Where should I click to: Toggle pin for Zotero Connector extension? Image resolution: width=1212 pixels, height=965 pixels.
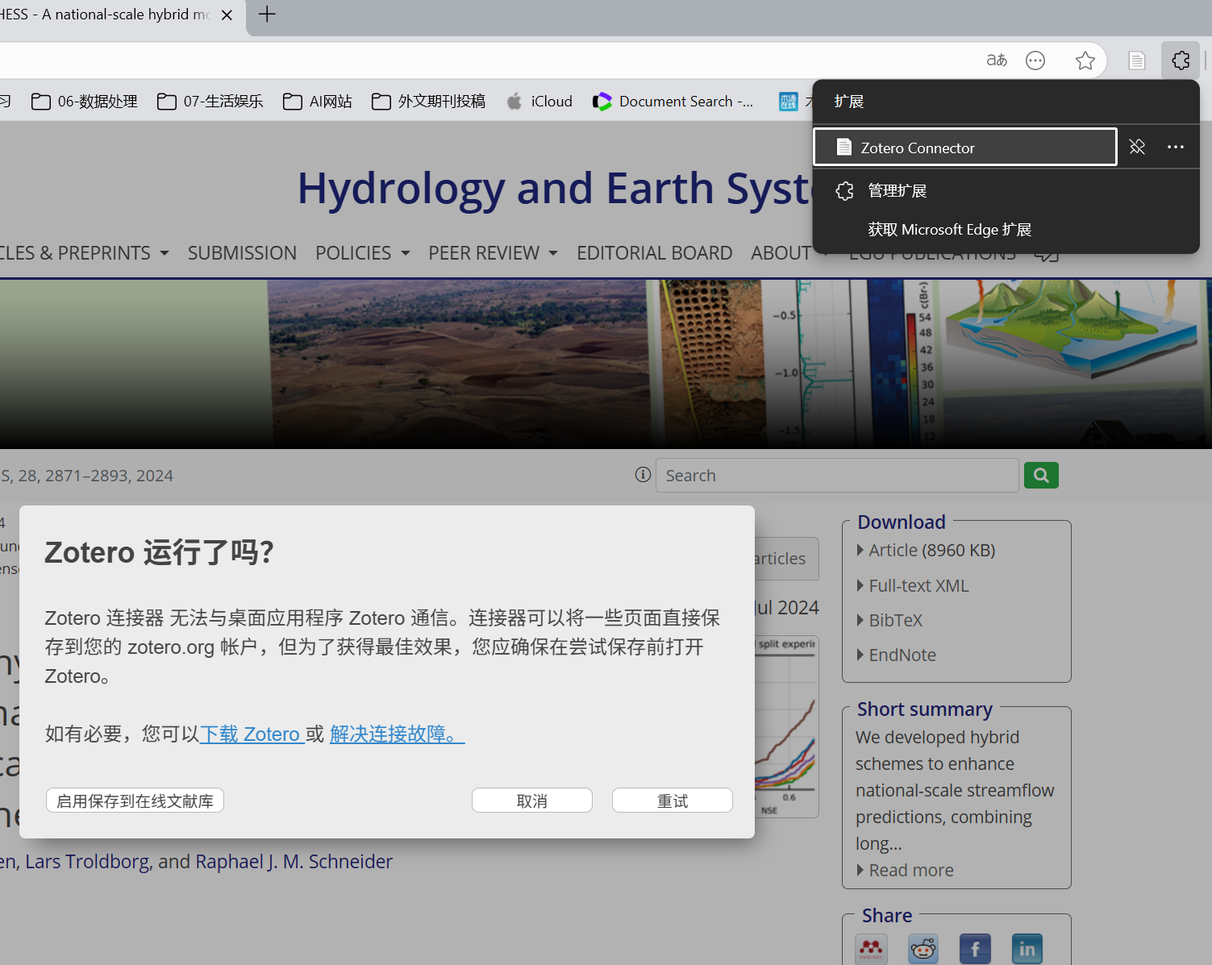click(x=1137, y=147)
